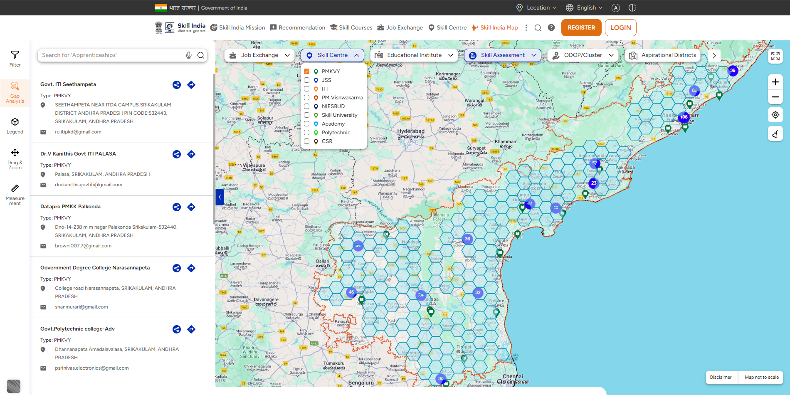Select the Gap Analysis tool
The width and height of the screenshot is (790, 395).
coord(15,93)
